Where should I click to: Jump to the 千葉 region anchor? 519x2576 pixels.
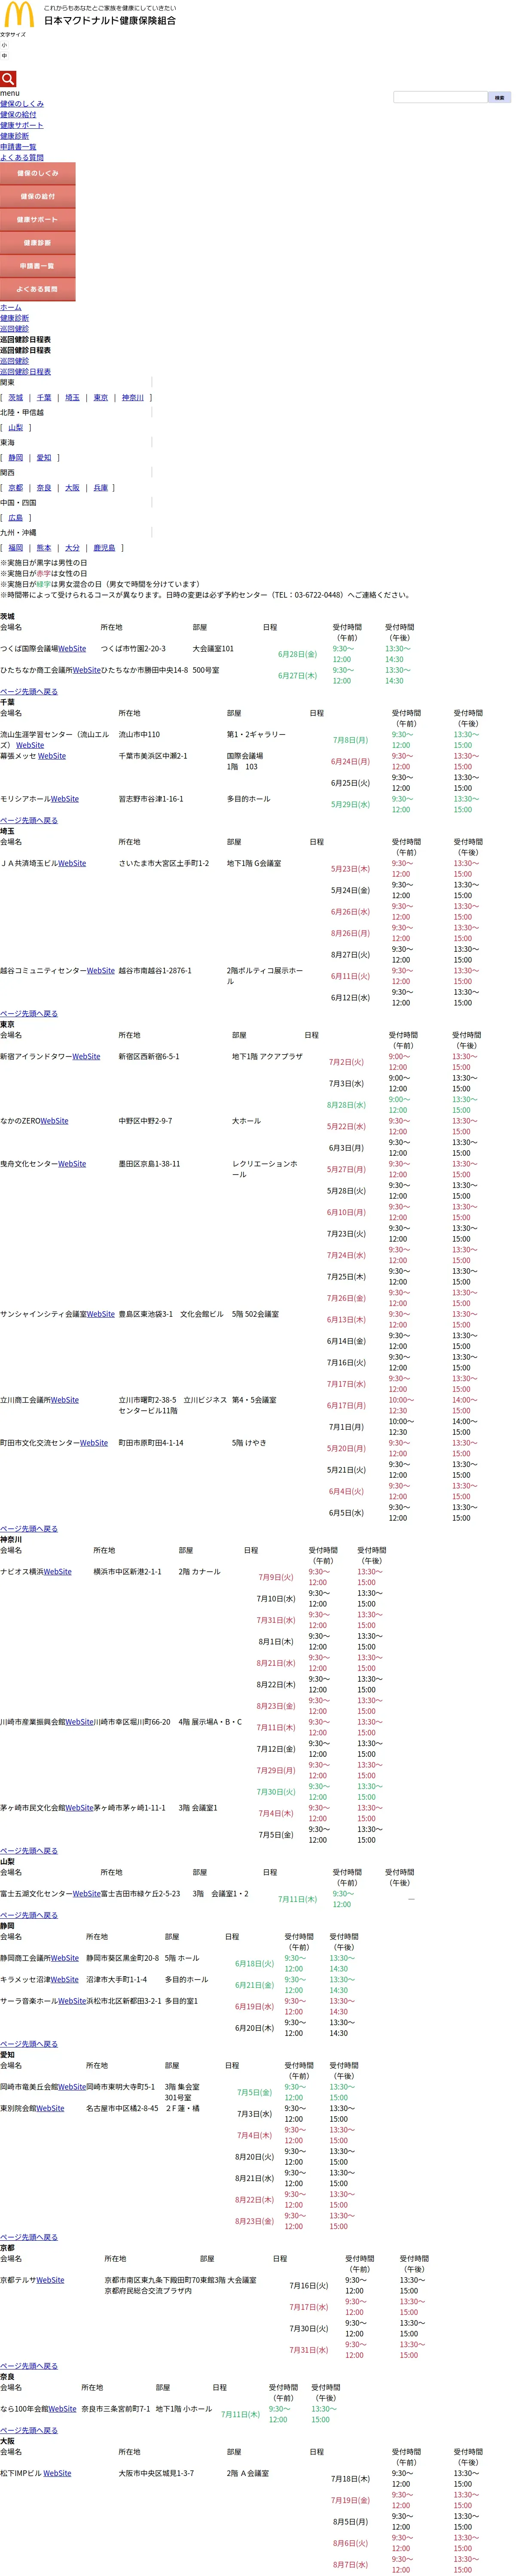click(44, 398)
